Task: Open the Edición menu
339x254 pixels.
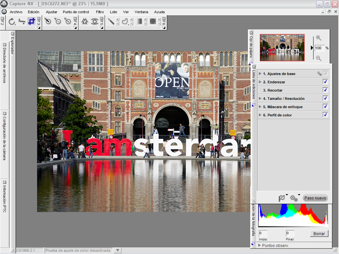Action: click(33, 12)
